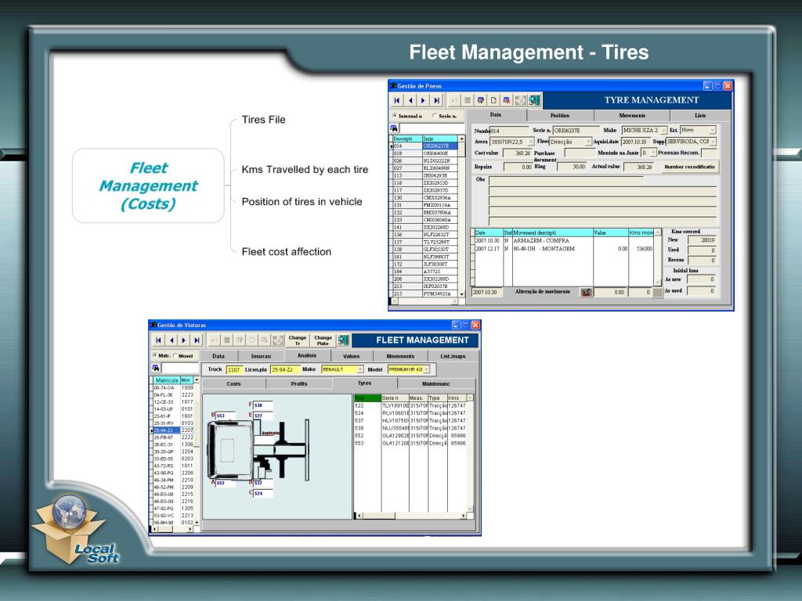
Task: Select the Matr. radio button
Action: pyautogui.click(x=155, y=355)
